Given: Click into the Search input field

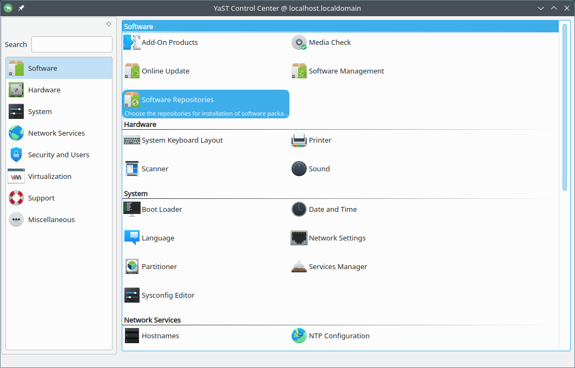Looking at the screenshot, I should (72, 44).
